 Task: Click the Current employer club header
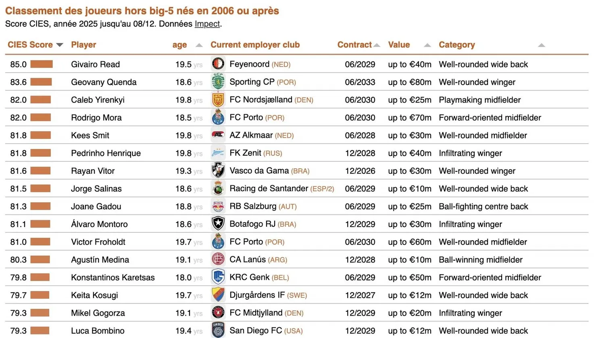tap(255, 45)
